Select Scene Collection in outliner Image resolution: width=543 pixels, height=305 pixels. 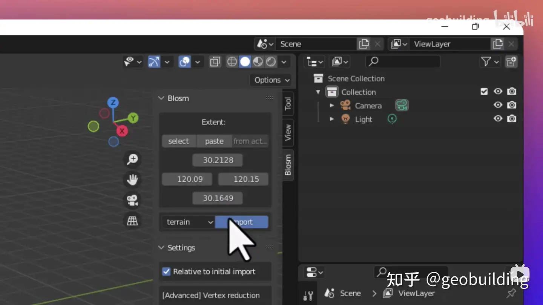point(356,78)
